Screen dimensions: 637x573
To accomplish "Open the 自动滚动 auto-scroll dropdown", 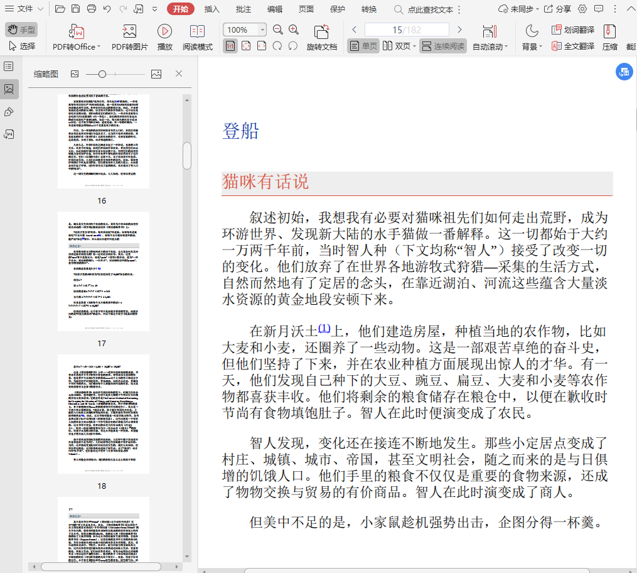I will pos(490,38).
